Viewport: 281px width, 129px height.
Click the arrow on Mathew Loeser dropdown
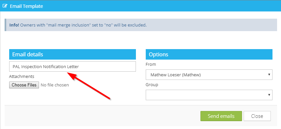click(269, 75)
